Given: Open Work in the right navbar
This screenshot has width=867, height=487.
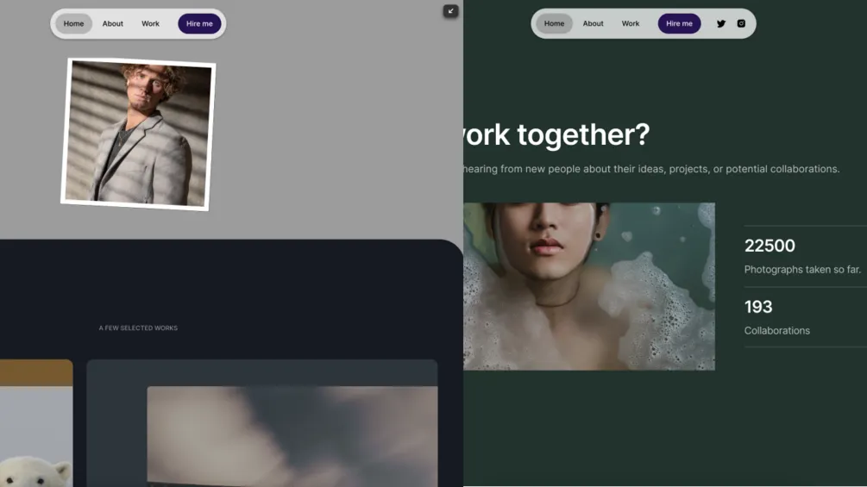Looking at the screenshot, I should pyautogui.click(x=631, y=24).
